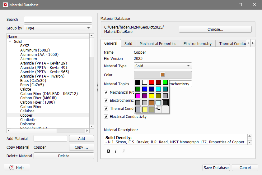Pick the dark red maroon swatch
This screenshot has height=175, width=262.
158,82
